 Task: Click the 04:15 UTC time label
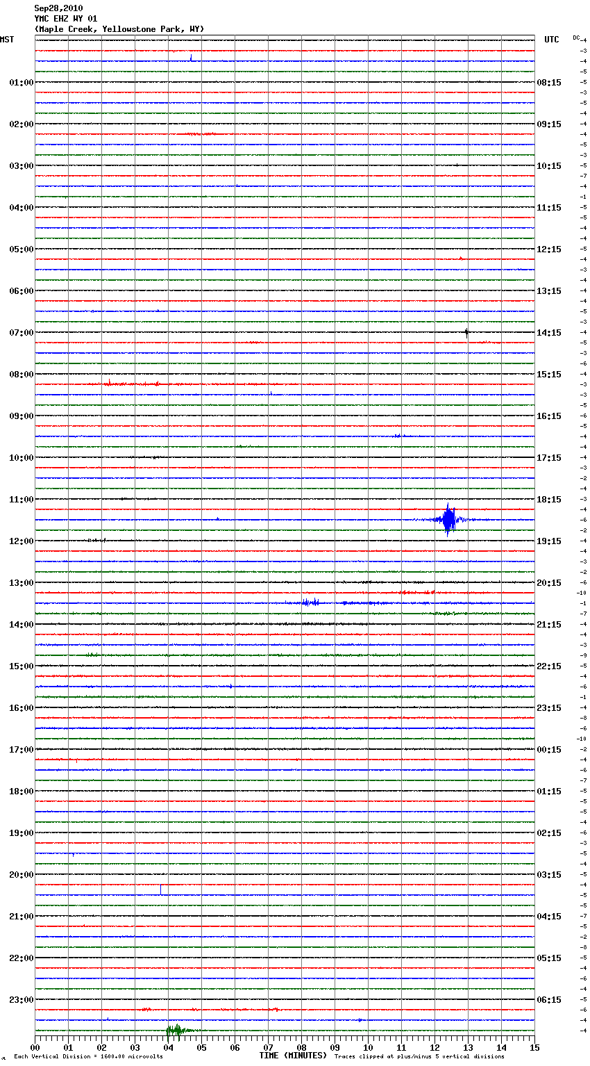(x=549, y=917)
